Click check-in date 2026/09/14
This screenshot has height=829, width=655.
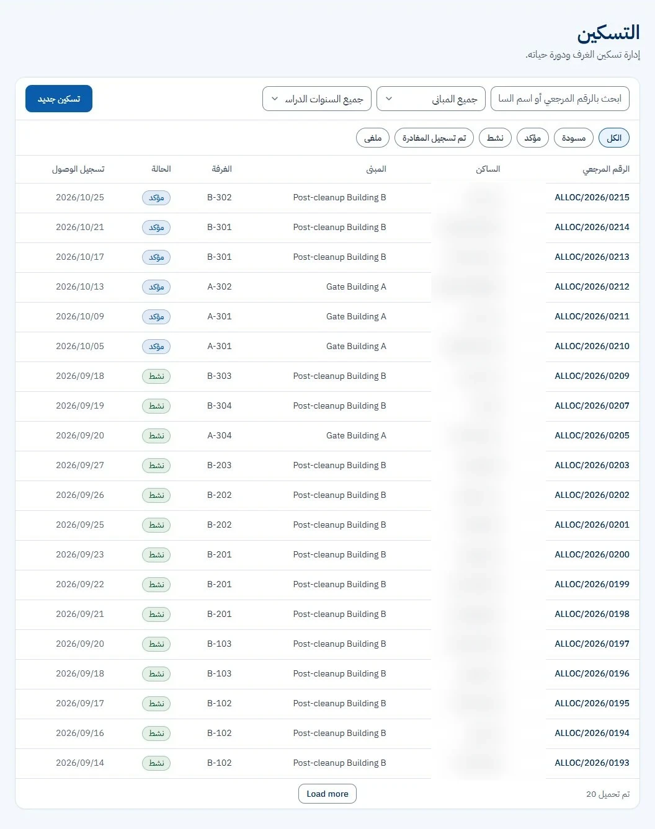[x=80, y=763]
